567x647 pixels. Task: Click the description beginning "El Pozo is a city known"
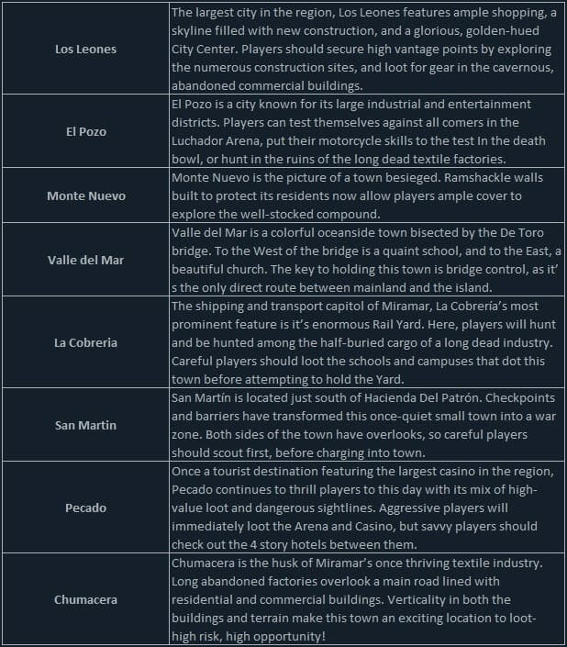pos(367,131)
